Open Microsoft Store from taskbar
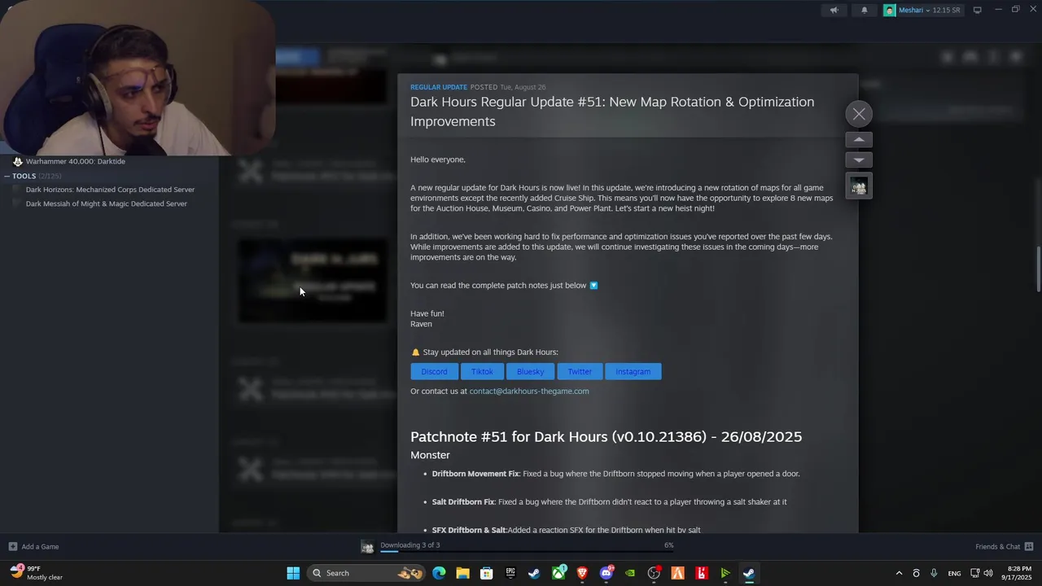 (x=487, y=573)
